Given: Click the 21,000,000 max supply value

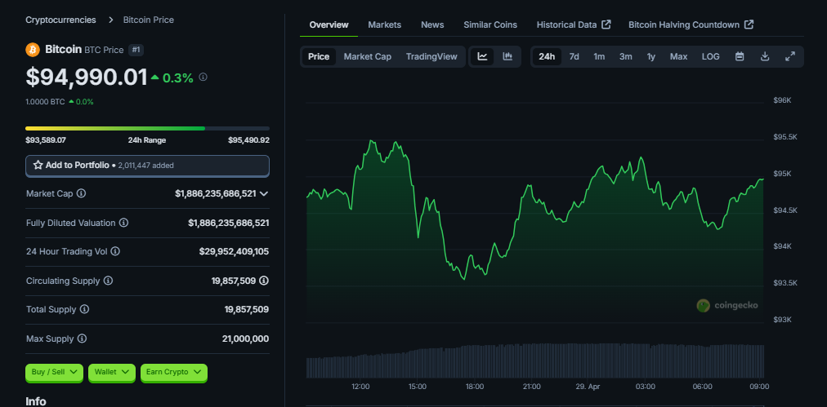Looking at the screenshot, I should click(245, 338).
